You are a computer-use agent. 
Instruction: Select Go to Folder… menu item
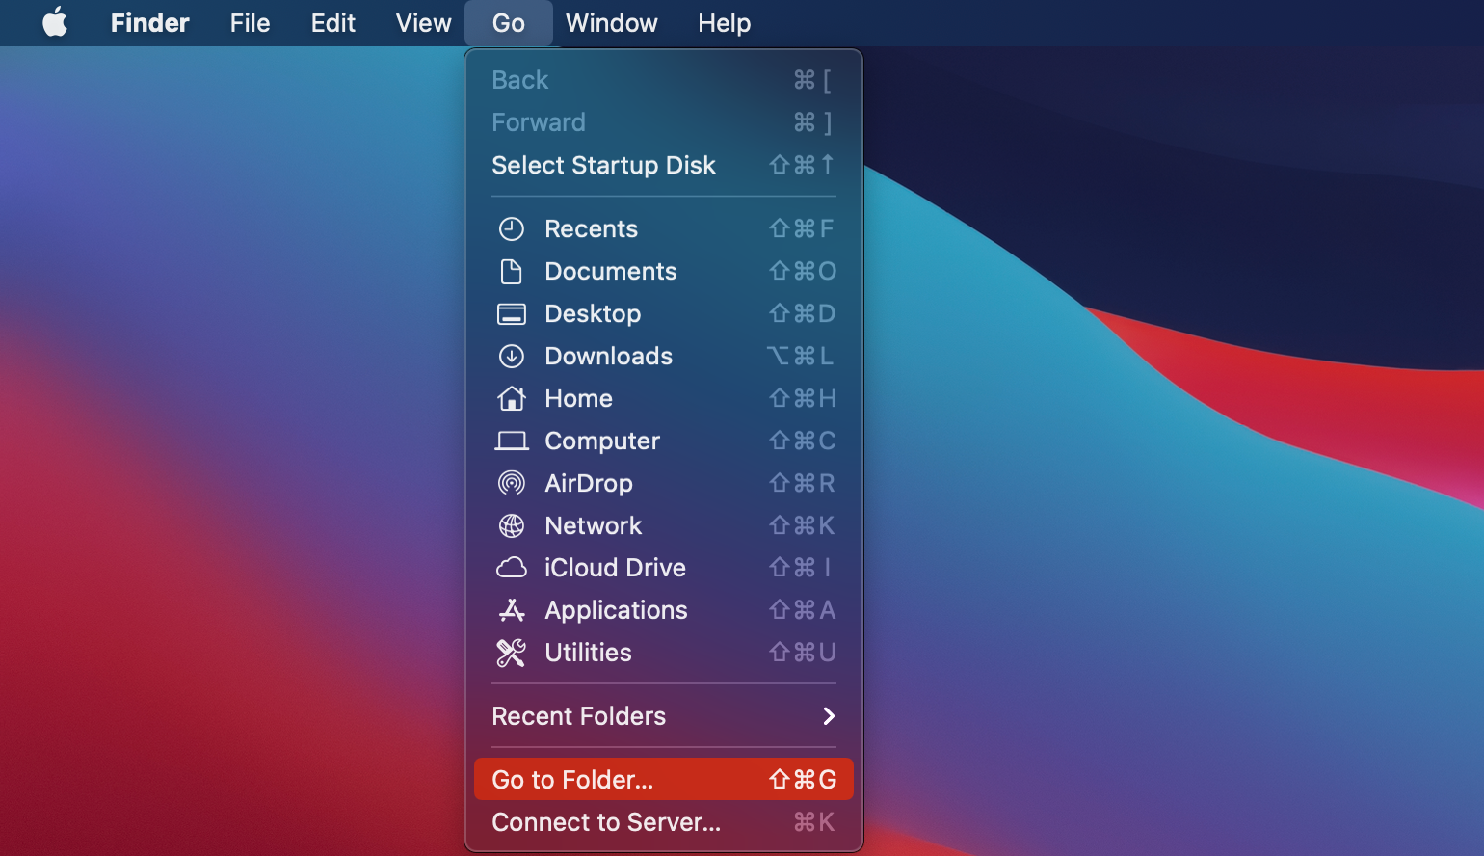point(664,779)
